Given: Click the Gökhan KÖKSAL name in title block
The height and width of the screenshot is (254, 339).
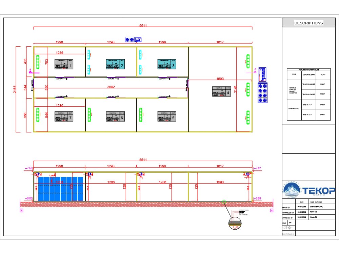Looking at the screenshot, I should (x=316, y=207).
